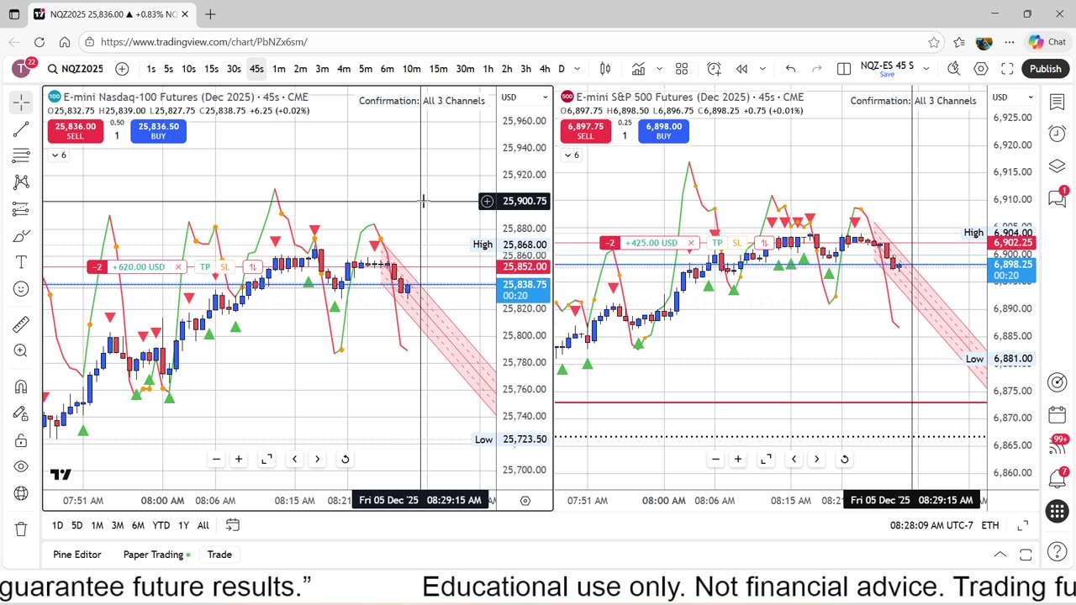Select the trend line drawing tool

coord(22,129)
